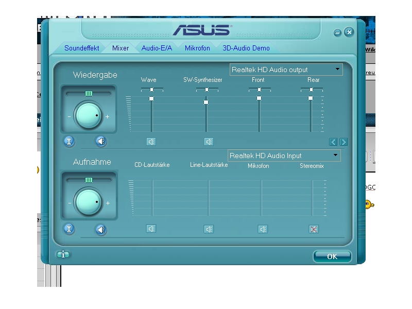This screenshot has width=412, height=309.
Task: Close the ASUS audio panel
Action: [x=349, y=32]
